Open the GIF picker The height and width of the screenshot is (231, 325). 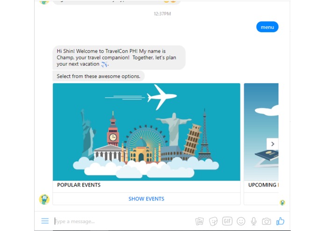click(x=227, y=221)
